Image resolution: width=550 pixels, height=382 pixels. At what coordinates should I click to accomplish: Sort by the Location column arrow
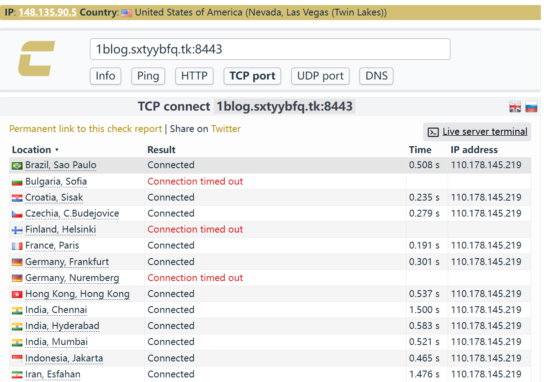coord(57,150)
